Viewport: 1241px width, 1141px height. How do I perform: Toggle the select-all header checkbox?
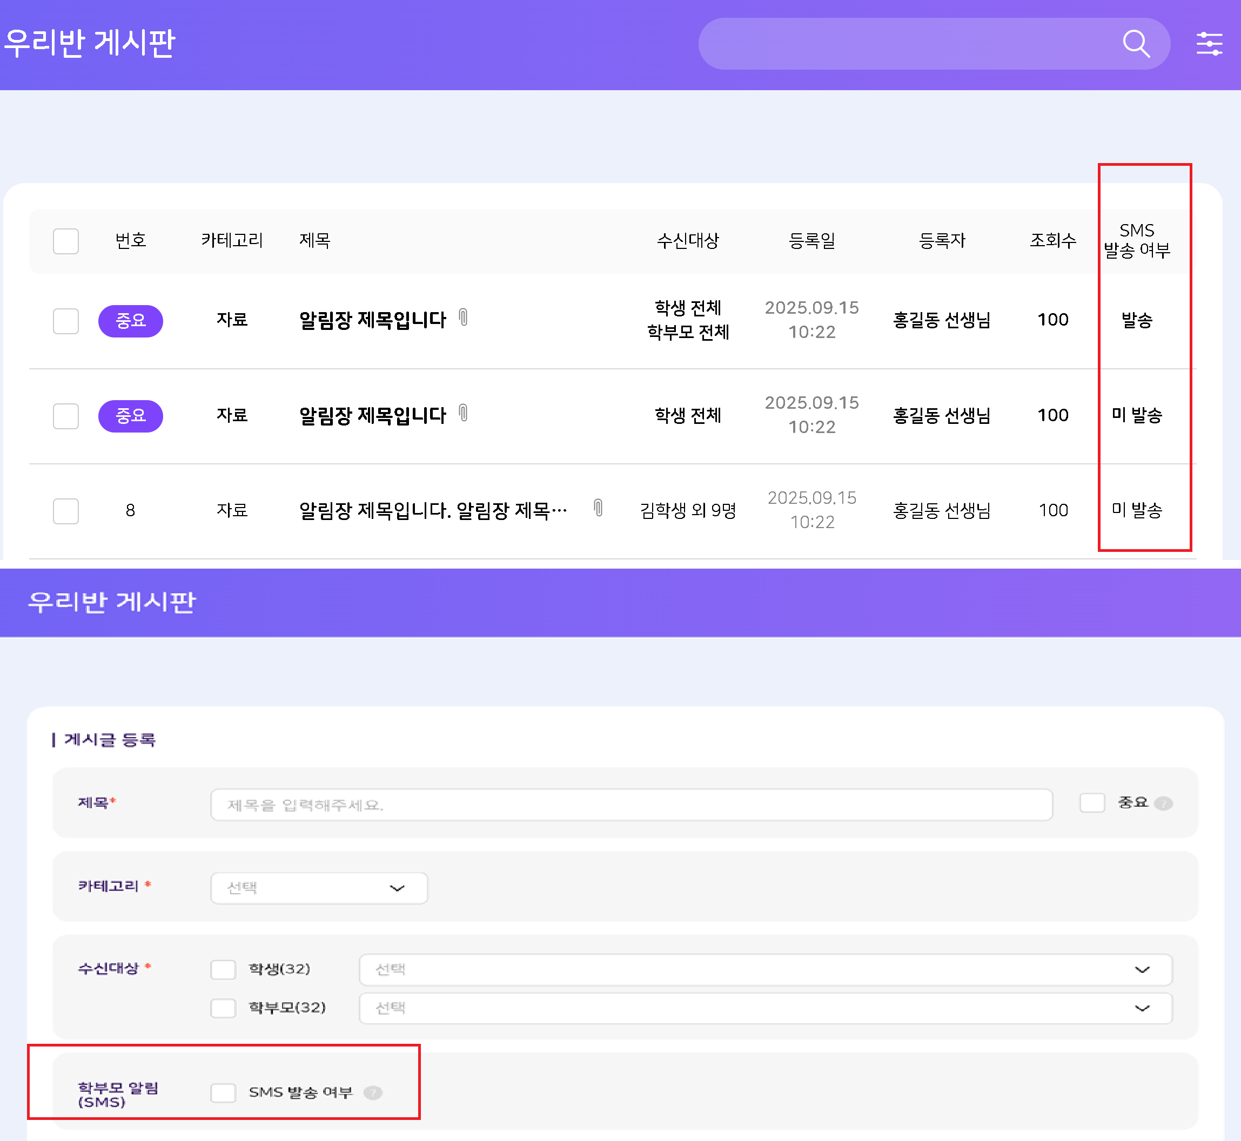click(65, 241)
